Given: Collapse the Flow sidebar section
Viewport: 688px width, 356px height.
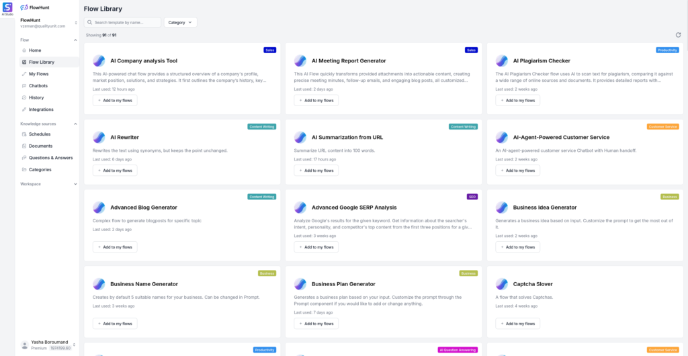Looking at the screenshot, I should click(75, 40).
